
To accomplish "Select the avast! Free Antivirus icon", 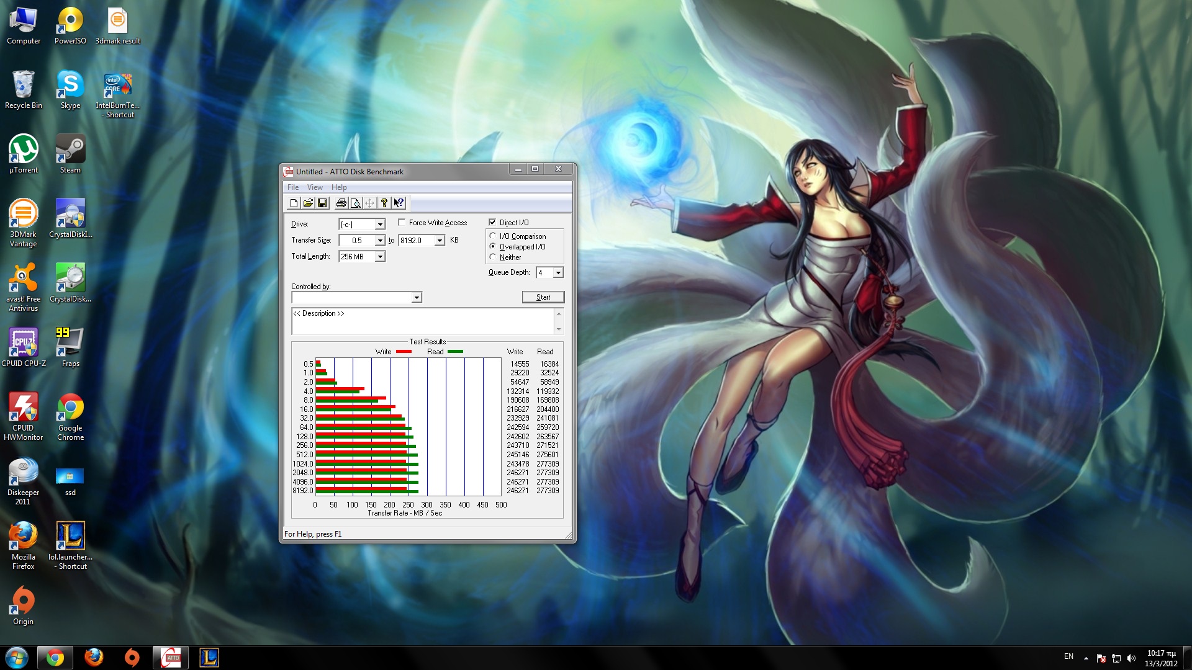I will pyautogui.click(x=24, y=287).
